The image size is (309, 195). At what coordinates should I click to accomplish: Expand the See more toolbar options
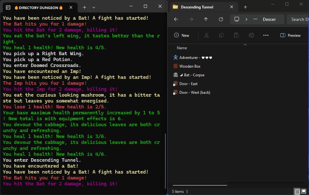click(x=266, y=35)
